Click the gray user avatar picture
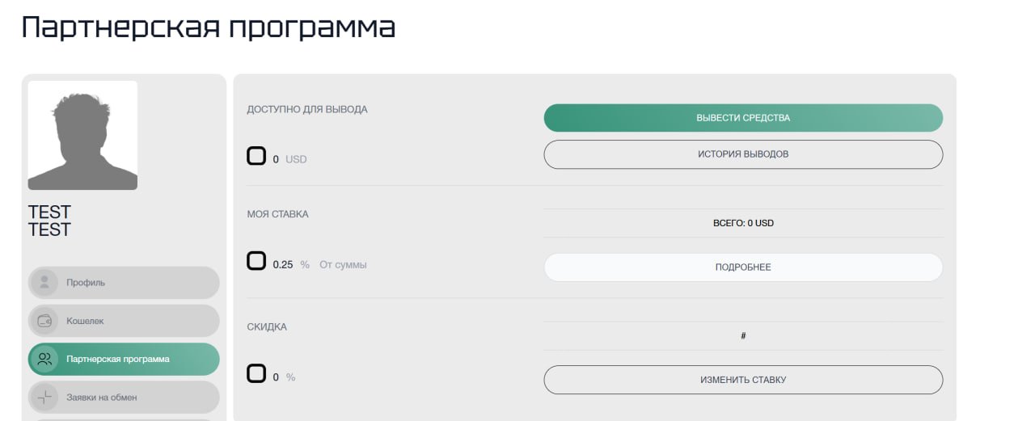This screenshot has height=421, width=1035. point(82,135)
